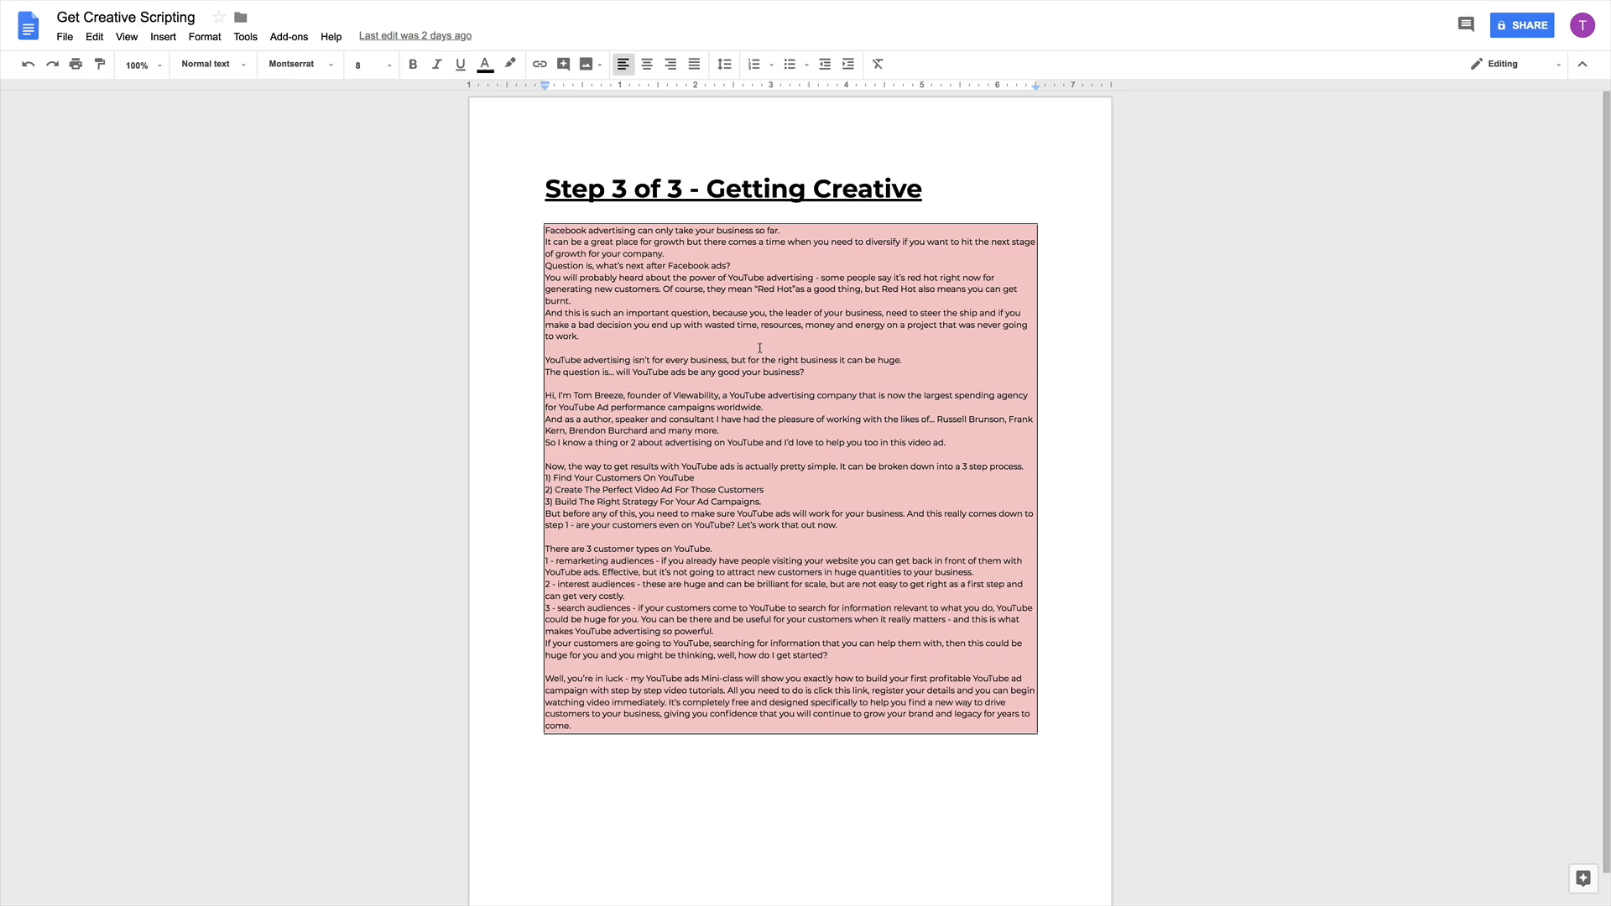Click the left indent marker on ruler
Viewport: 1611px width, 906px height.
pyautogui.click(x=545, y=86)
